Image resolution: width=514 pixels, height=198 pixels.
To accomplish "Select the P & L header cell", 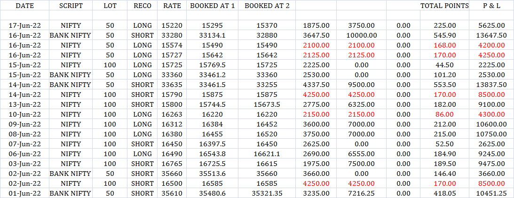I will tap(491, 6).
